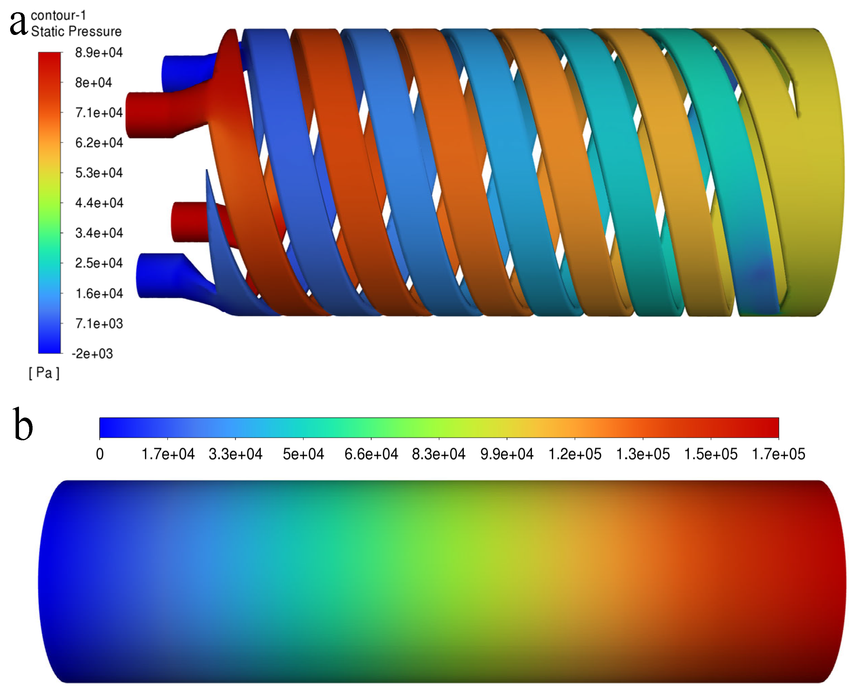Click the 8.3e+04 tick label on horizontal bar
The image size is (859, 694).
click(439, 454)
